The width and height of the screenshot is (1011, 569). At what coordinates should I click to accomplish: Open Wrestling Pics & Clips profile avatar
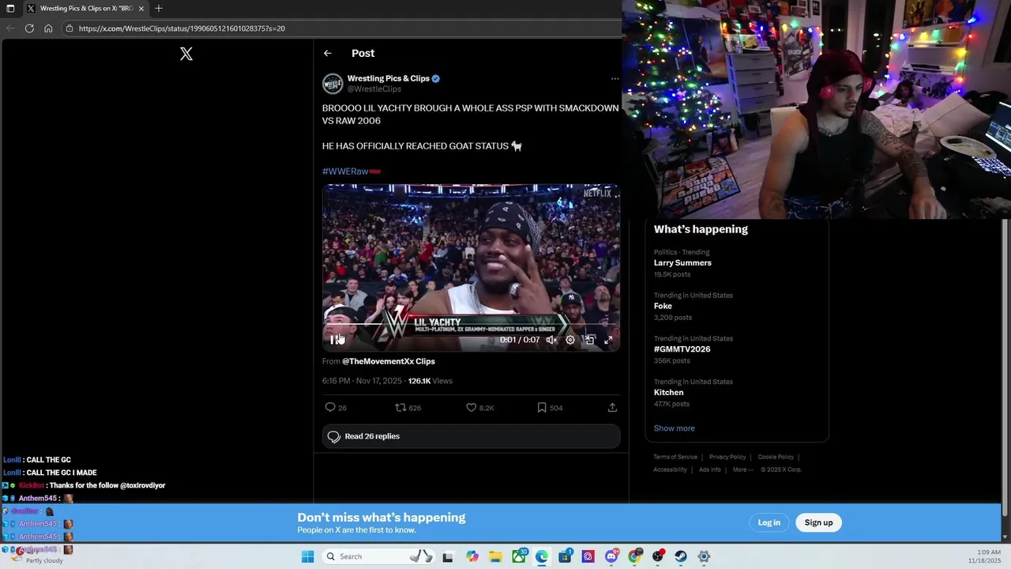point(333,84)
